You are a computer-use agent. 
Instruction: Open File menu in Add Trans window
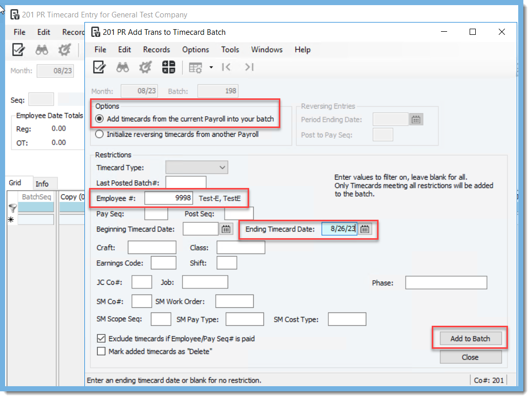pos(100,50)
